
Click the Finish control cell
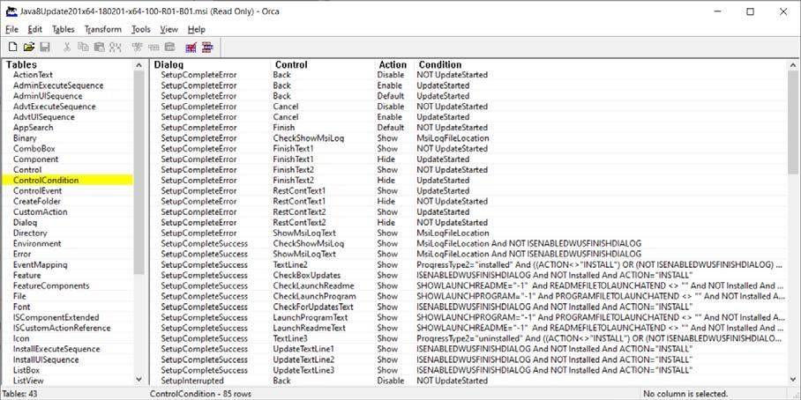283,128
